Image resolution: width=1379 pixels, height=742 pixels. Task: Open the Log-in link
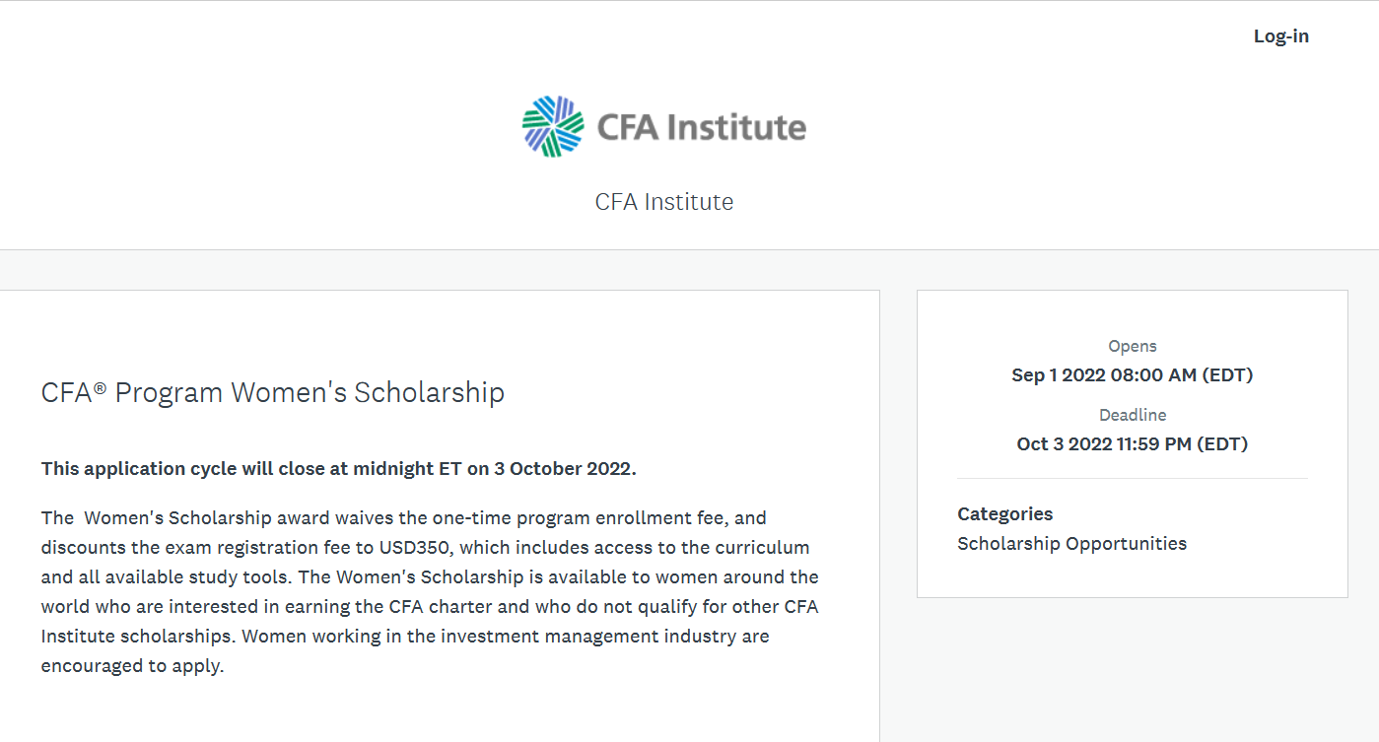[x=1280, y=36]
